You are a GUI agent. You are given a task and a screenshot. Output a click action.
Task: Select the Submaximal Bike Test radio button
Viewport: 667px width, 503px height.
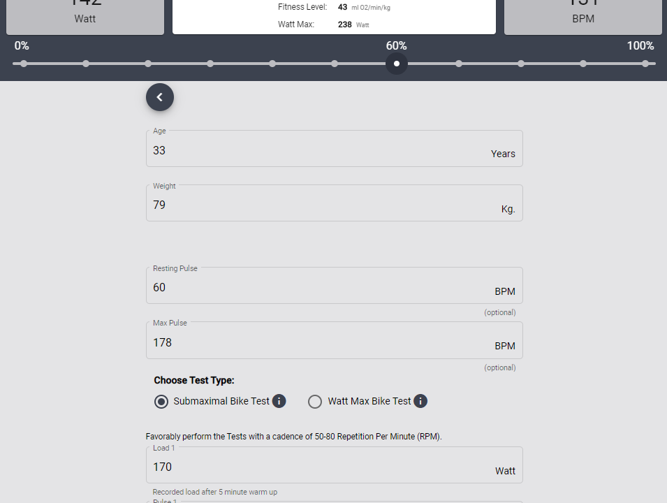pos(161,402)
